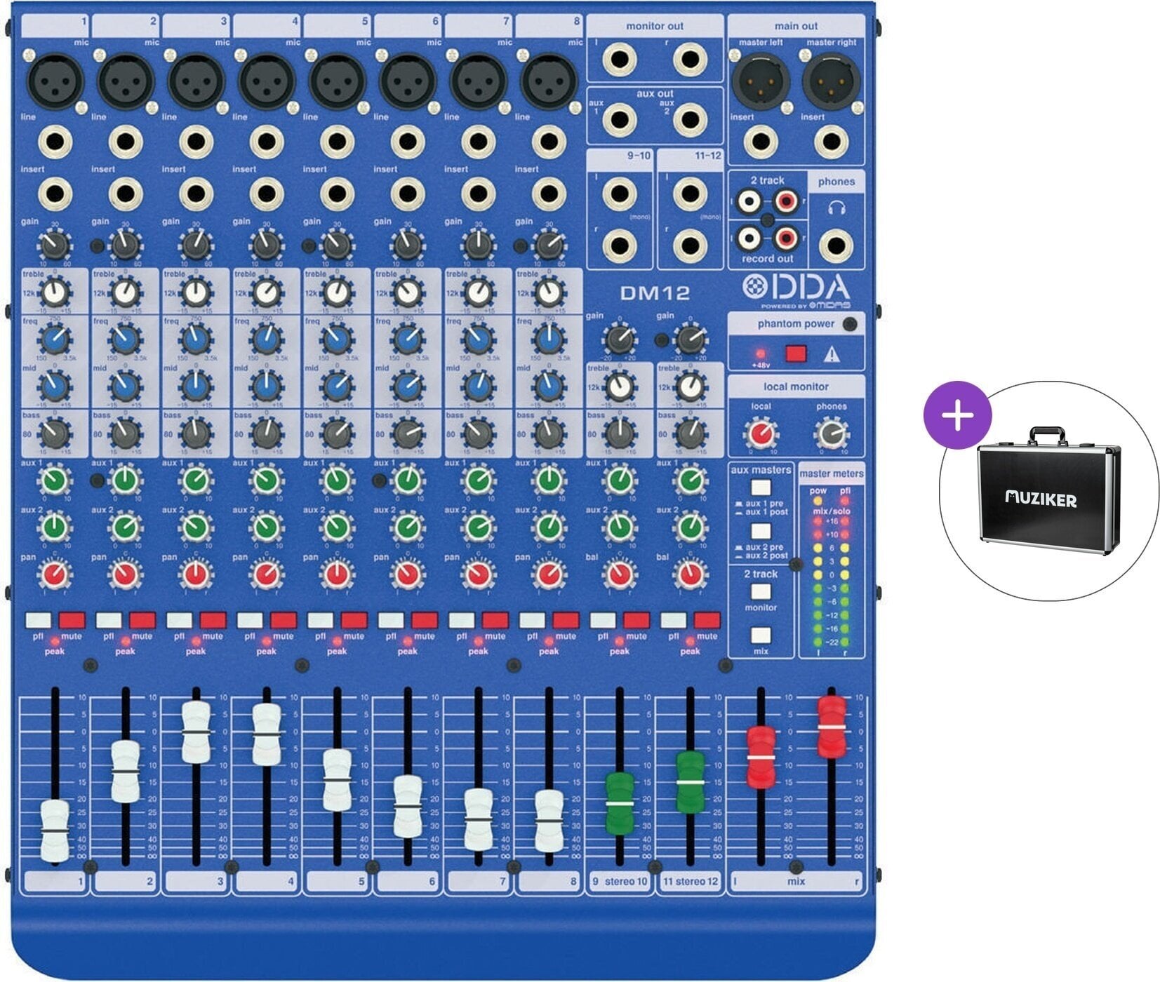Image resolution: width=1160 pixels, height=982 pixels.
Task: Click the stereo 11-12 green fader
Action: pyautogui.click(x=690, y=781)
